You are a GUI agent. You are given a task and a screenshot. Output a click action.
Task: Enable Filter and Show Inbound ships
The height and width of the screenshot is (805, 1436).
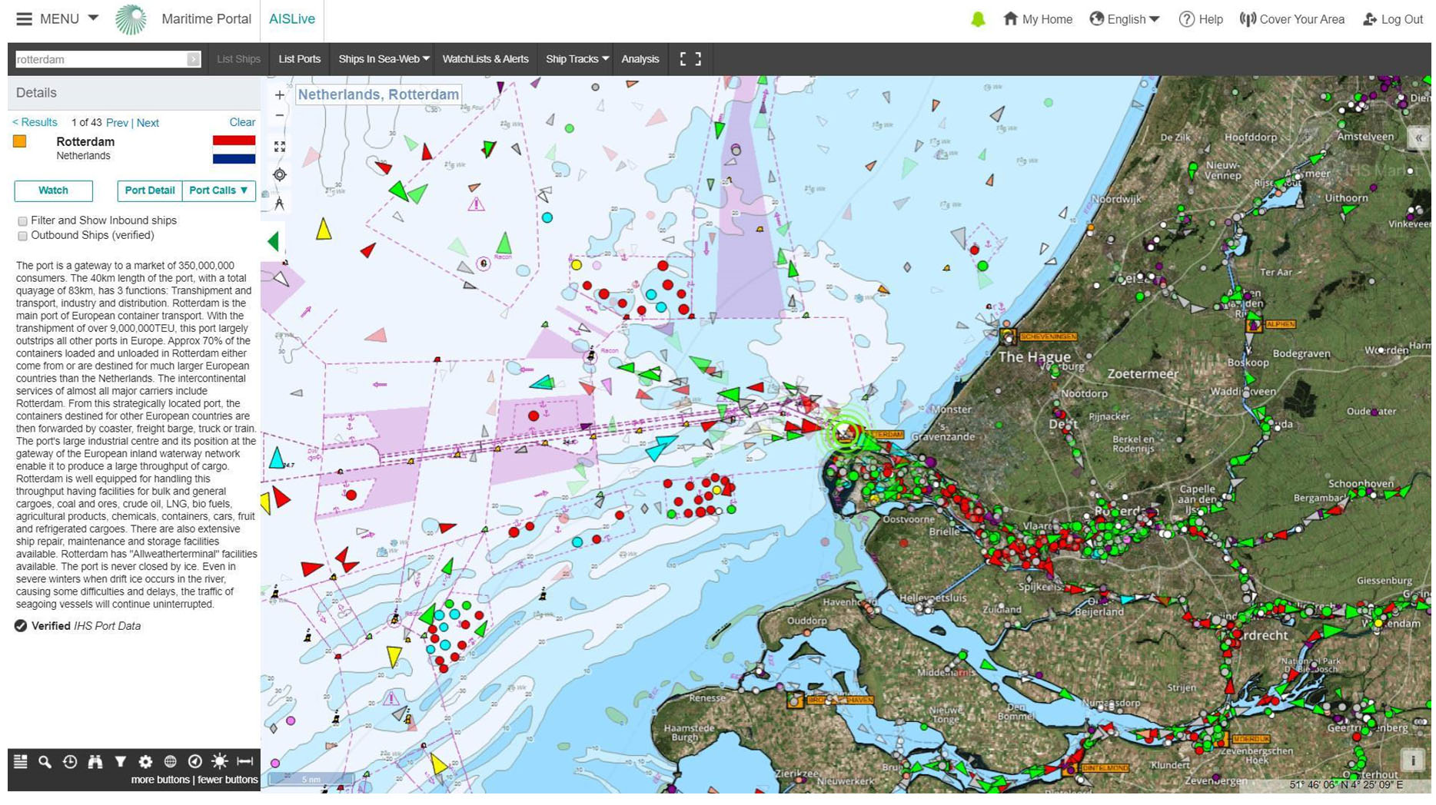[x=22, y=221]
